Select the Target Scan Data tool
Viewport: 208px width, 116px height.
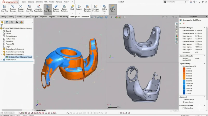(29, 9)
